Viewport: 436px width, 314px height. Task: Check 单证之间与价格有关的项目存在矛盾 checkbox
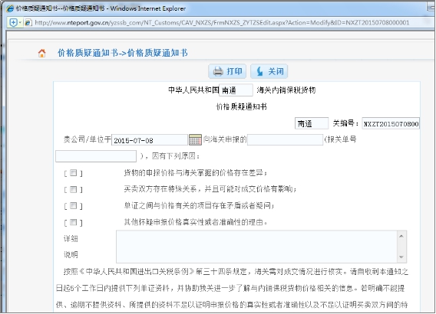point(73,206)
